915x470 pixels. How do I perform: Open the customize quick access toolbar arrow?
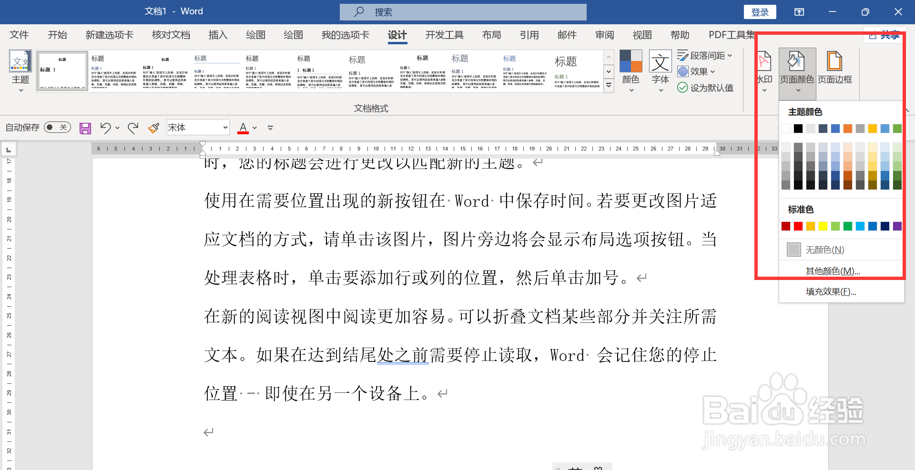(x=270, y=128)
